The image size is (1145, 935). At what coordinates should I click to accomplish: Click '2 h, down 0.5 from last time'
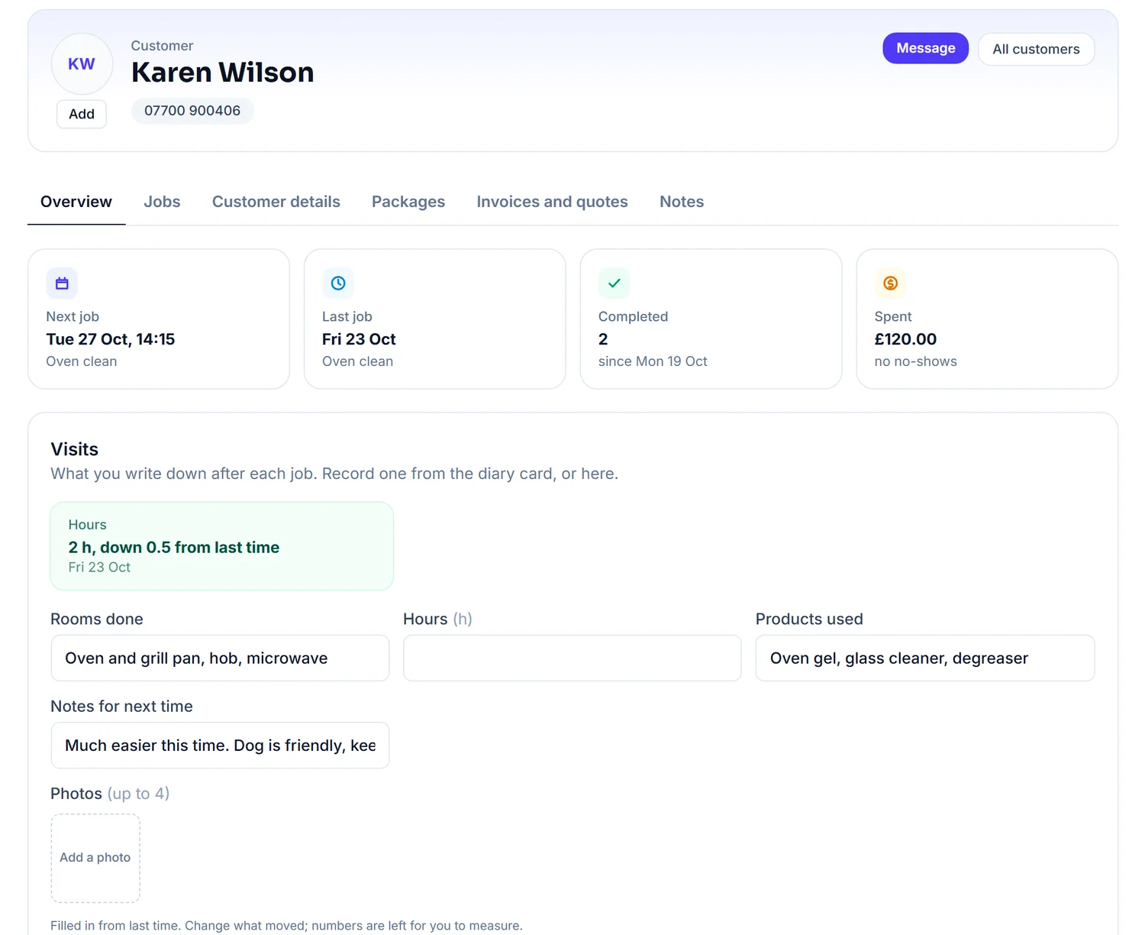(174, 548)
